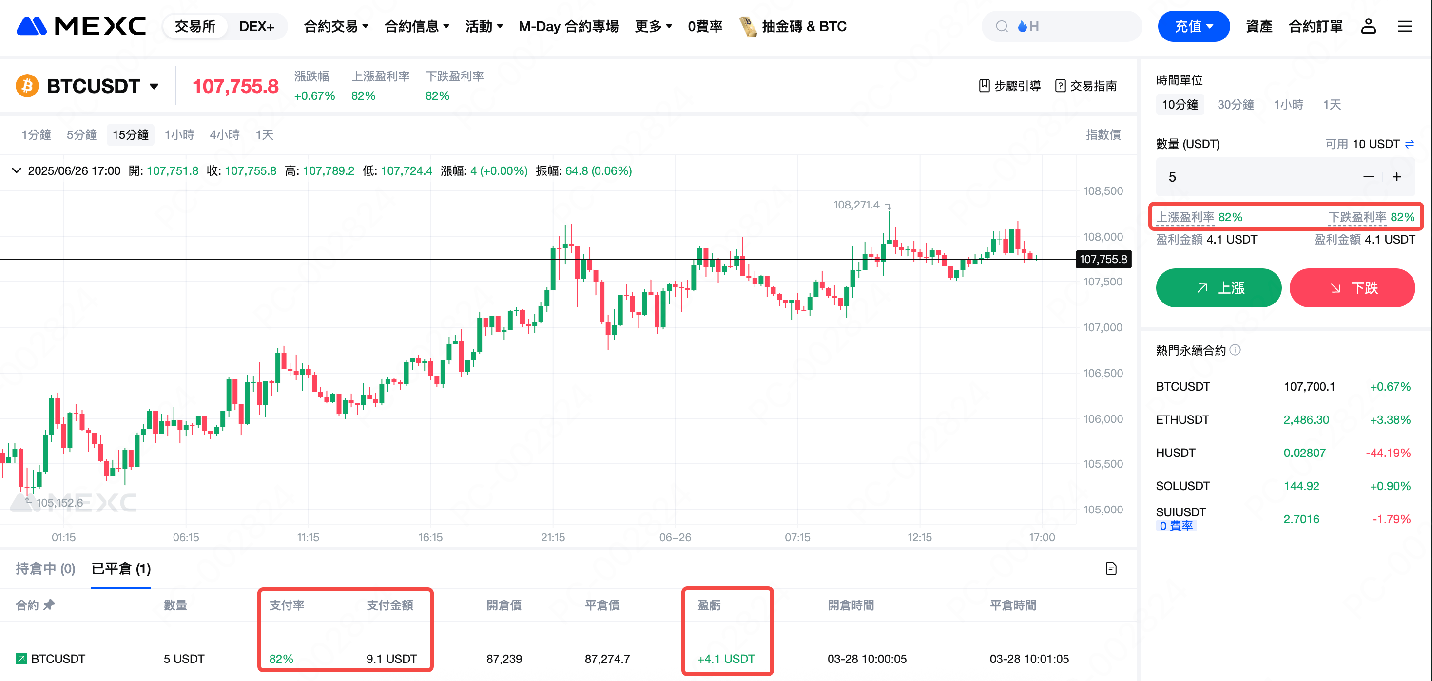
Task: Expand the BTCUSDT pair dropdown
Action: (154, 86)
